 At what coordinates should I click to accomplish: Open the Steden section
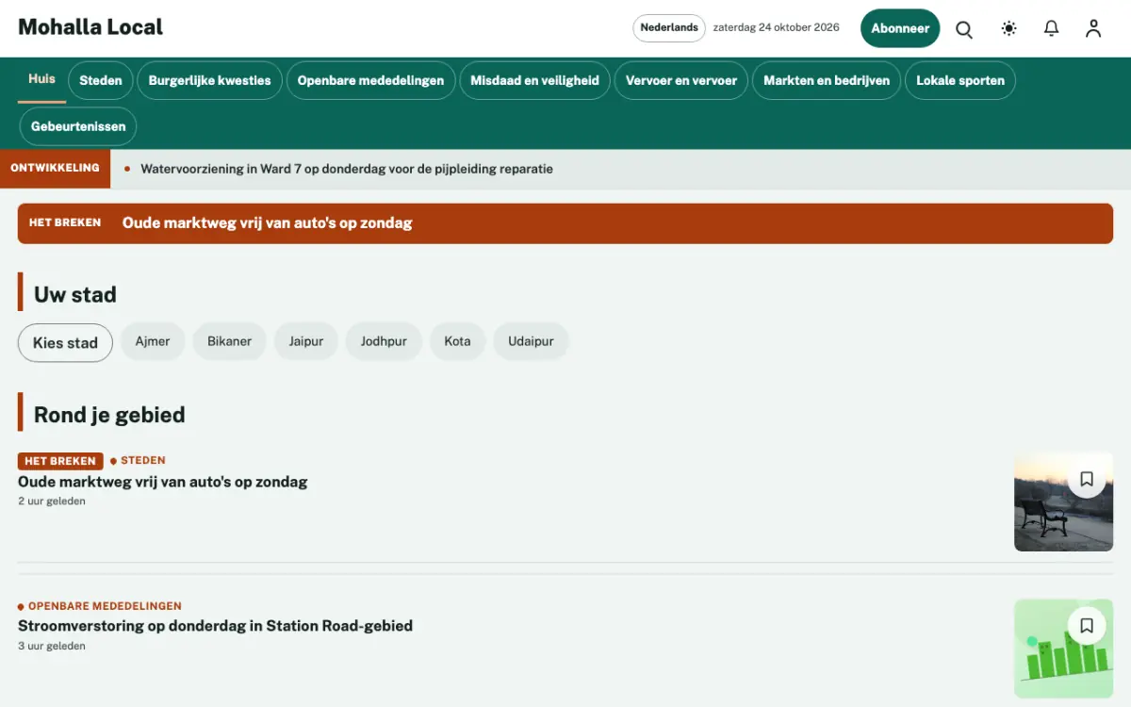pyautogui.click(x=101, y=81)
